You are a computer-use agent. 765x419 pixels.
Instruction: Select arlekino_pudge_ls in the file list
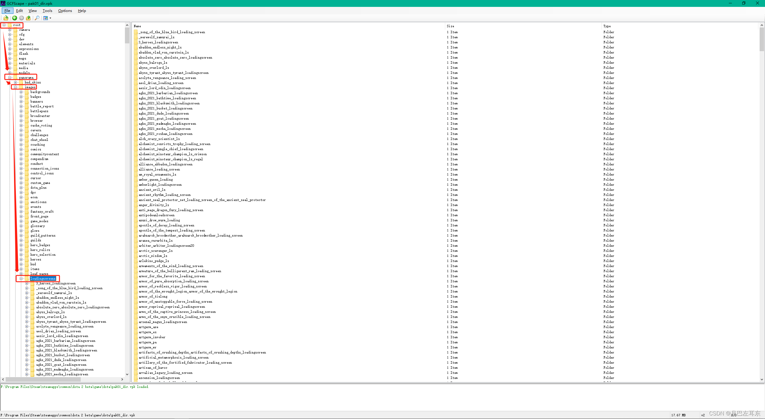(154, 261)
